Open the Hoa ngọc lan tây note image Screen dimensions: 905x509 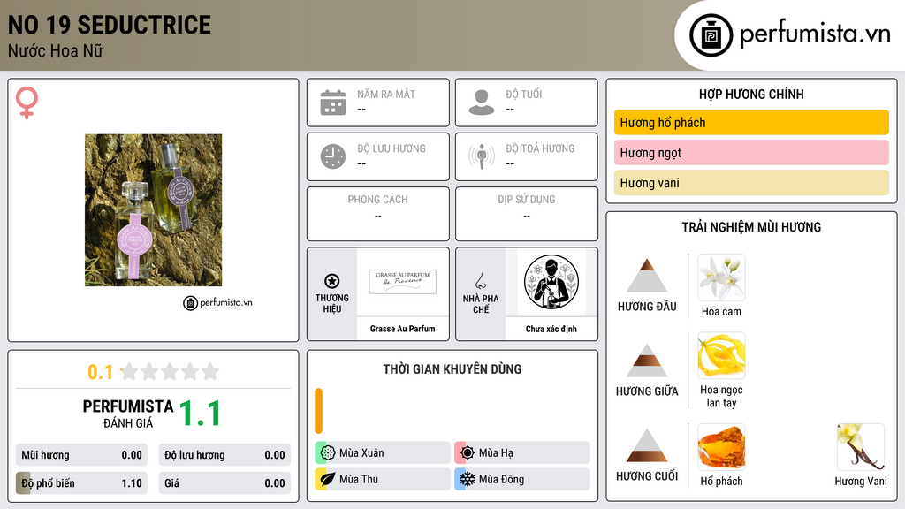pos(721,355)
